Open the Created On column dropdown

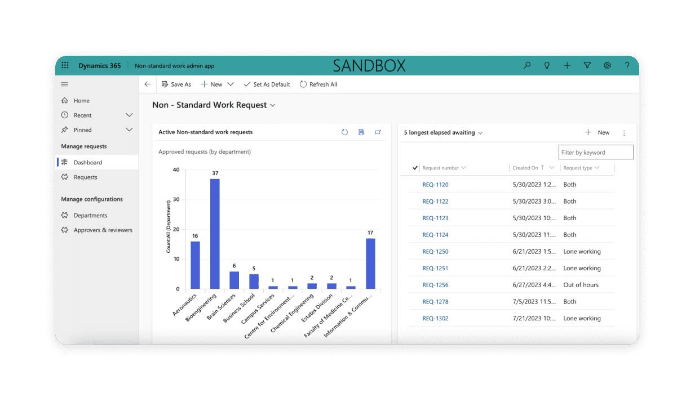(552, 168)
